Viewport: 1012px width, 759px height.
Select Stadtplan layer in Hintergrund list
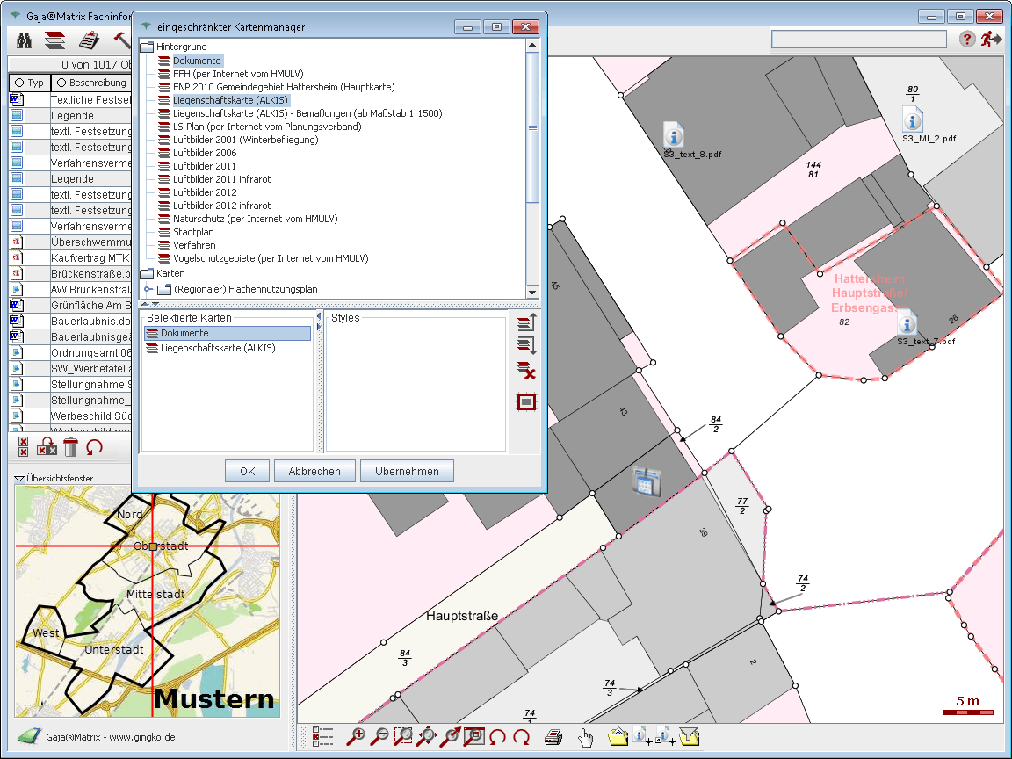pyautogui.click(x=192, y=232)
